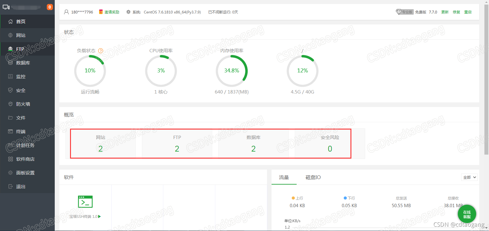
Task: Go to the 终端 terminal page
Action: pyautogui.click(x=28, y=131)
